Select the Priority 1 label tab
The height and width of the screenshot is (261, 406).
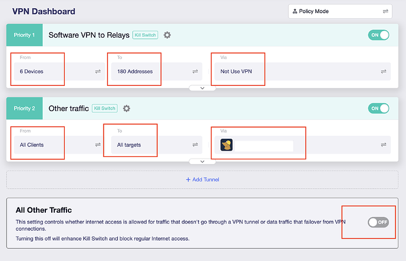24,35
